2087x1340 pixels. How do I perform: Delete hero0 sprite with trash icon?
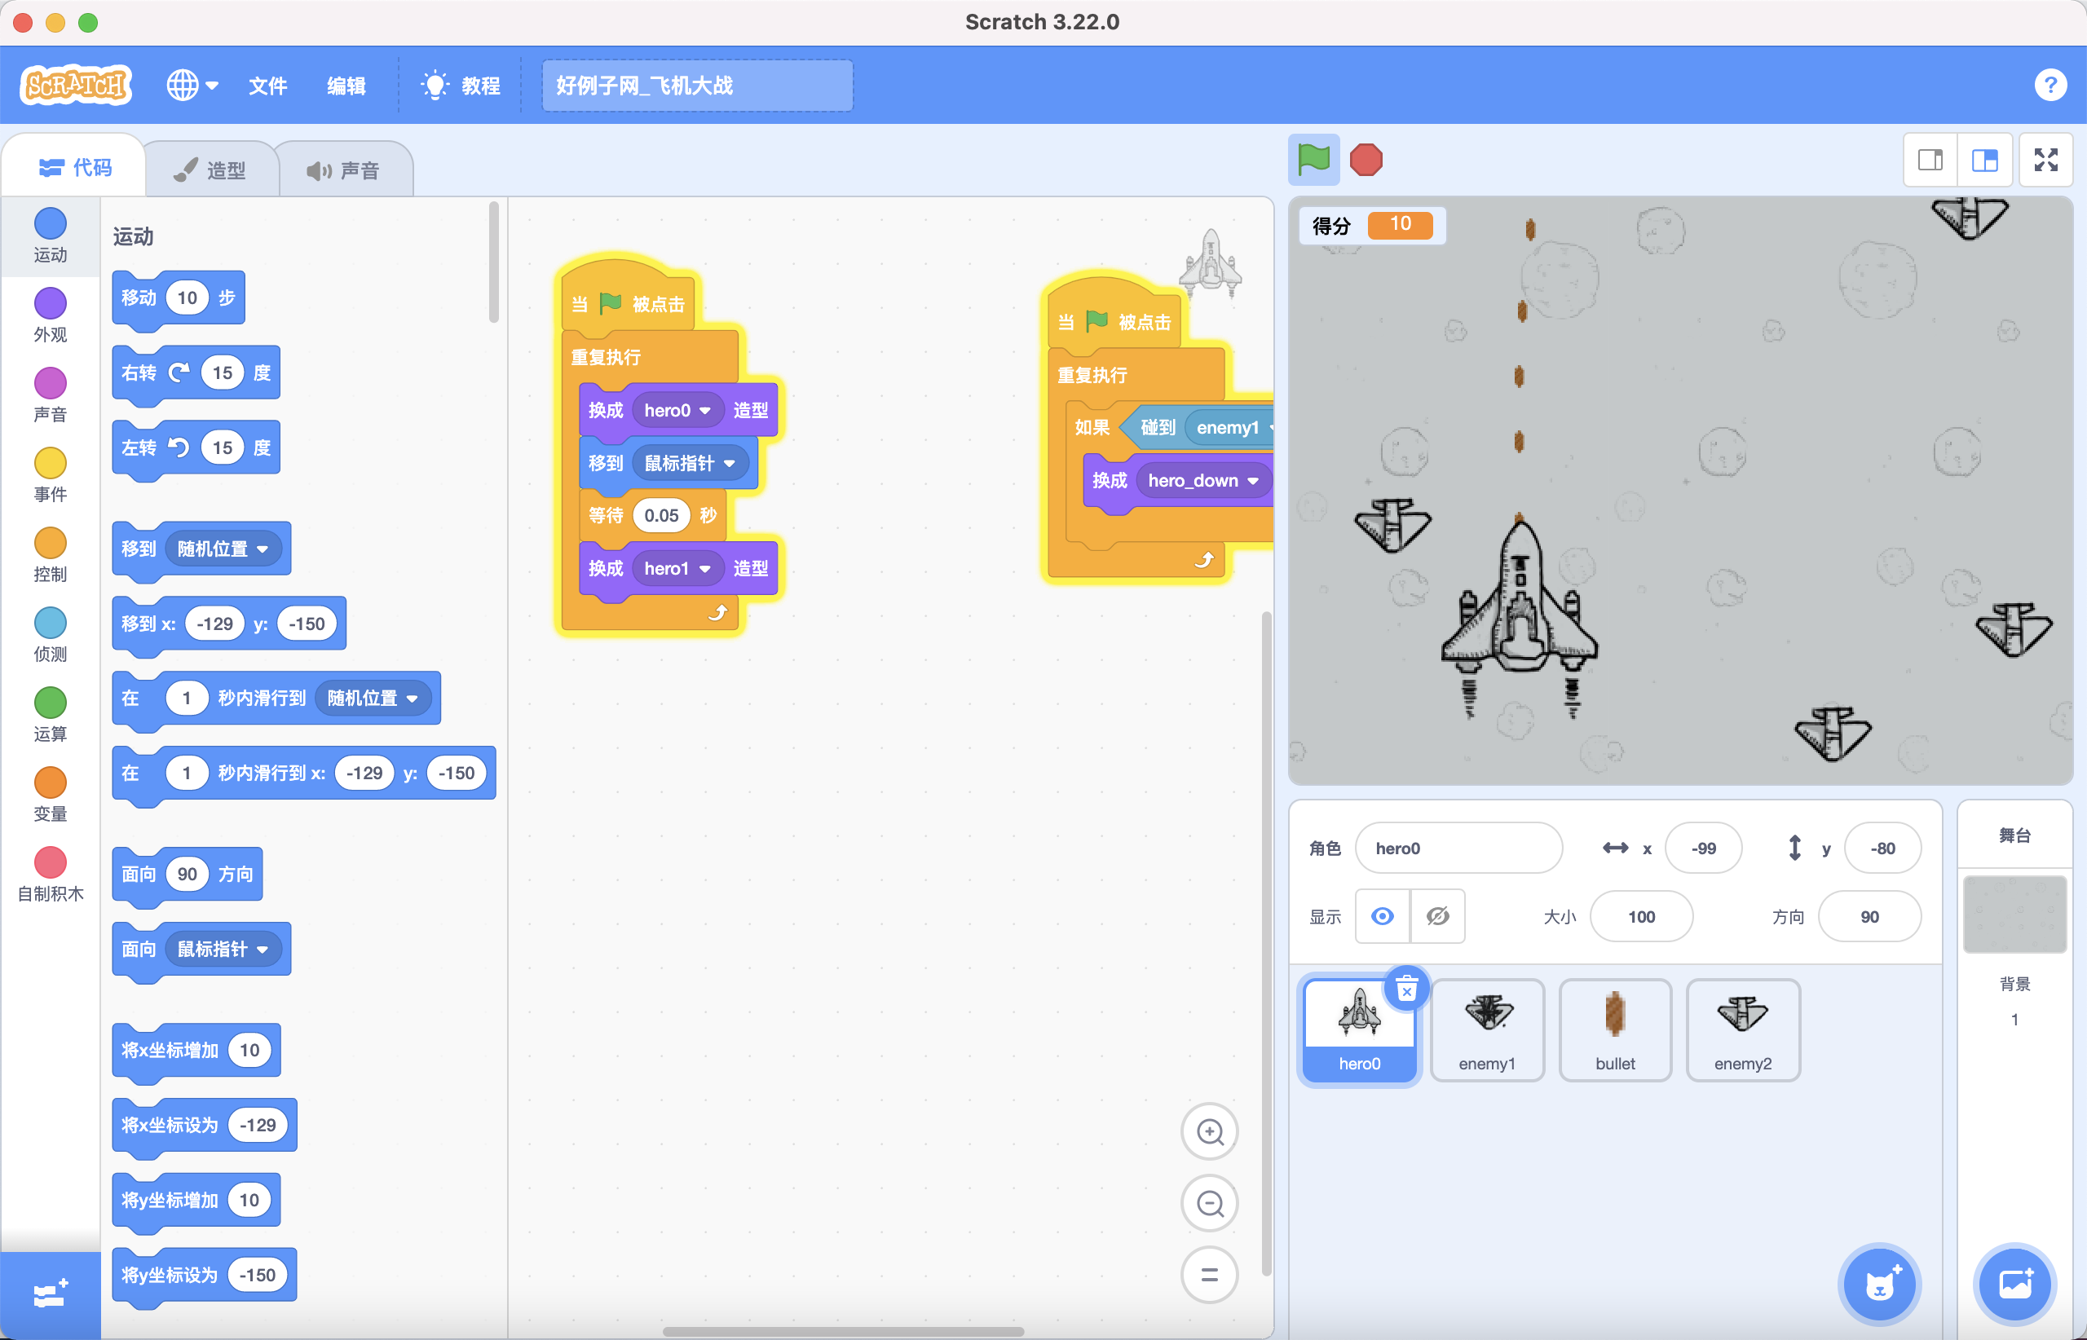[1406, 990]
